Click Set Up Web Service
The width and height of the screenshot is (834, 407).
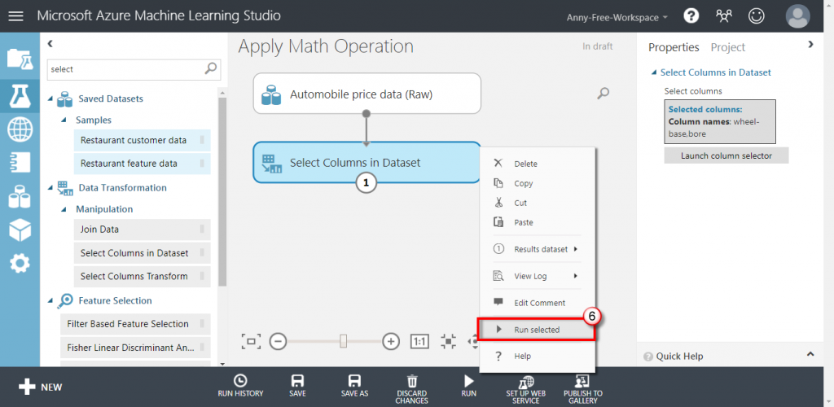[x=526, y=389]
